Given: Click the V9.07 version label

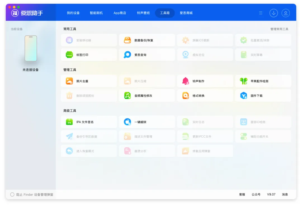Looking at the screenshot, I should tap(271, 194).
